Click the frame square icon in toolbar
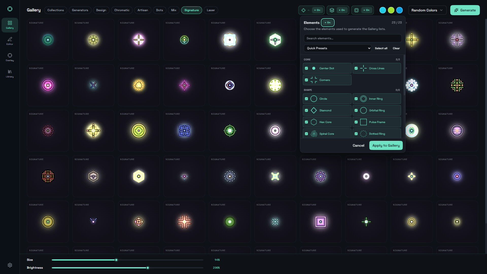The width and height of the screenshot is (487, 274). click(x=356, y=10)
